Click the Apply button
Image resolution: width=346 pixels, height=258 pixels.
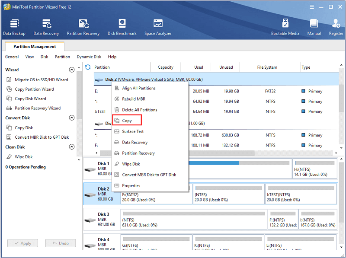[23, 243]
